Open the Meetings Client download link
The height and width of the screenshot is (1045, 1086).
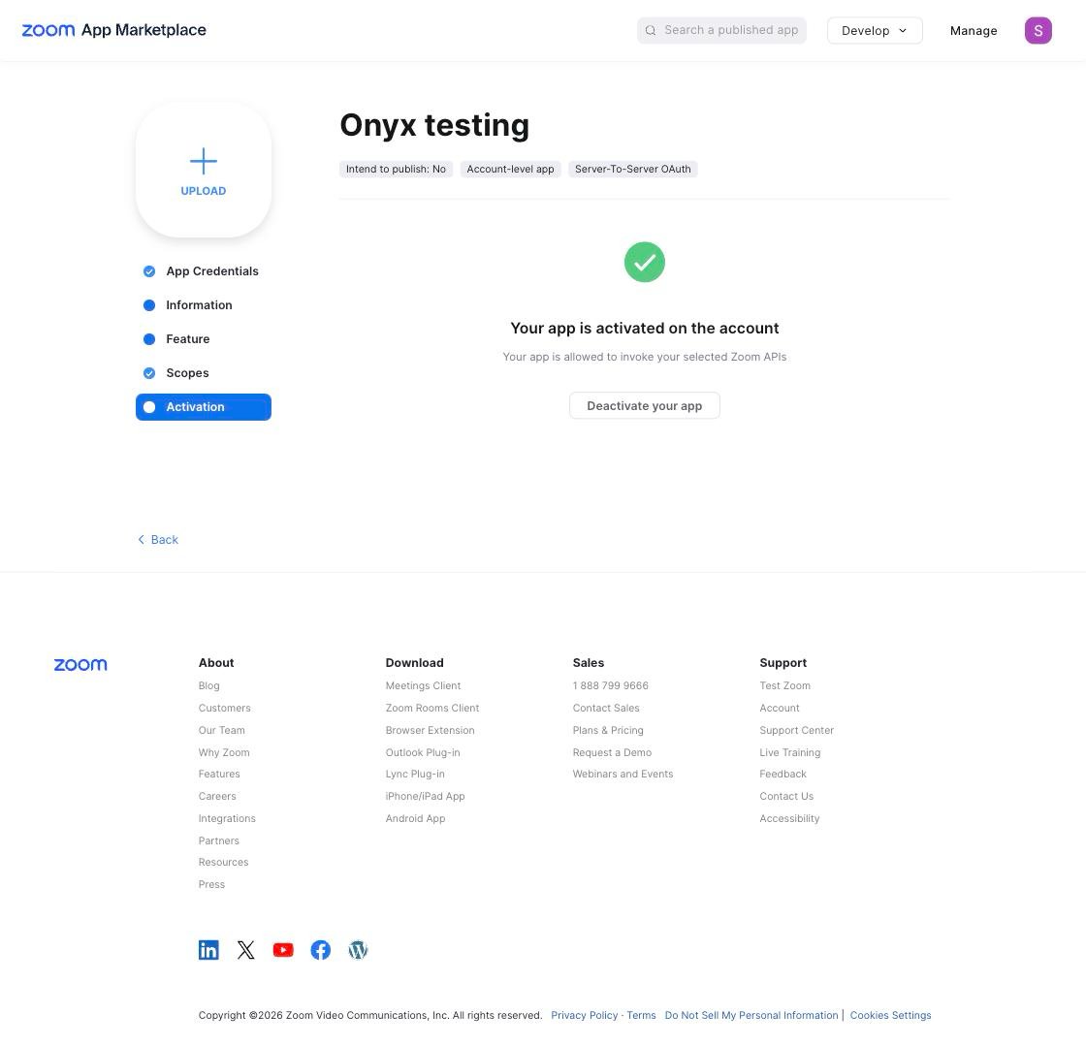tap(423, 685)
